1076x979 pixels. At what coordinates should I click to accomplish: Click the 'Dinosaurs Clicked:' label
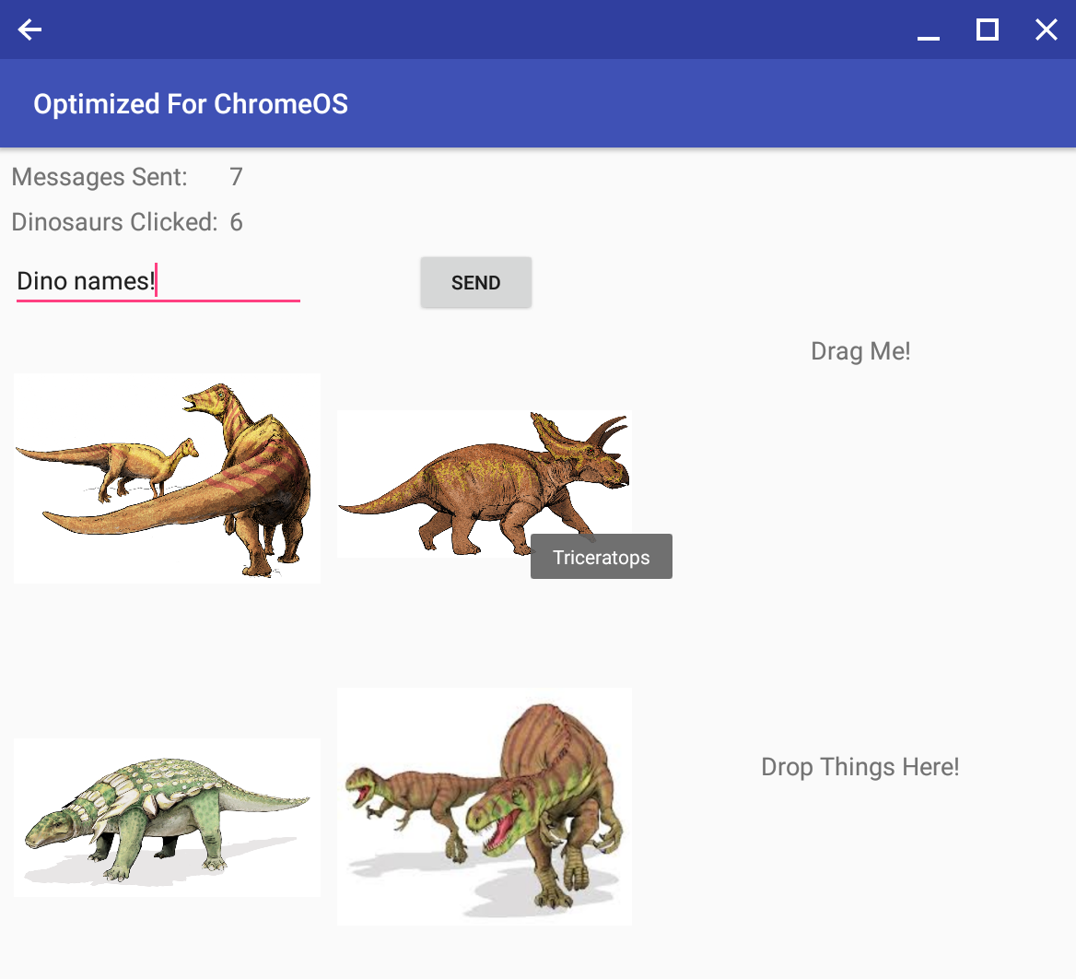coord(114,222)
